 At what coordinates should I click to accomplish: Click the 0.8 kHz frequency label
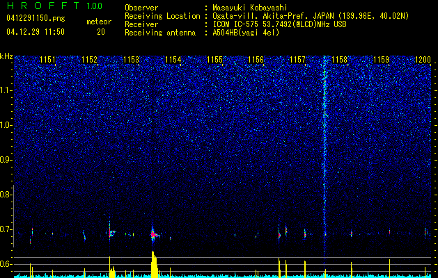6,195
